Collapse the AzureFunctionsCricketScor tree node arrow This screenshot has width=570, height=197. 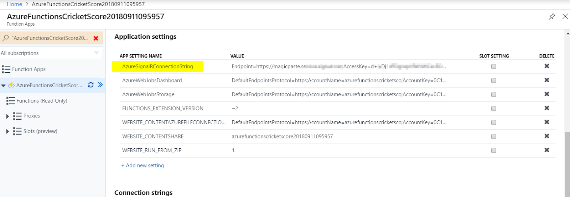pos(3,86)
